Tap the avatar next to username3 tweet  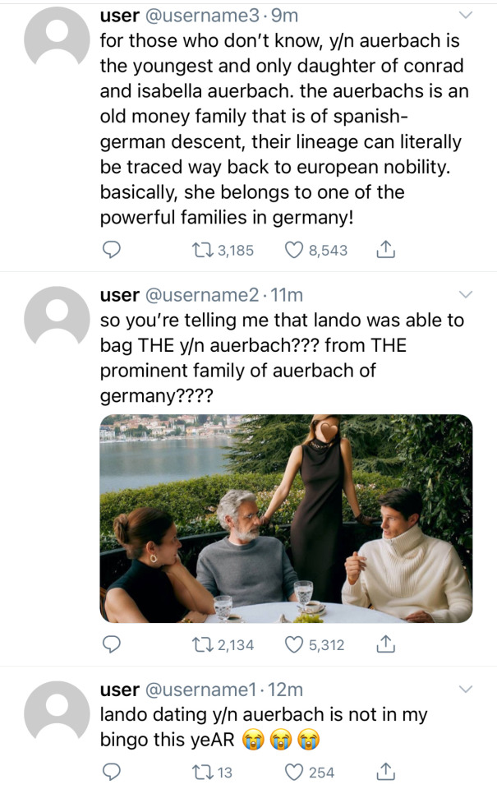[57, 37]
